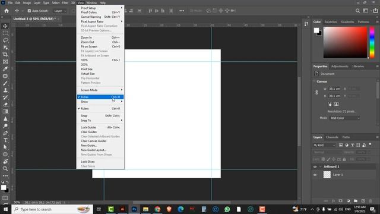
Task: Expand the Show submenu
Action: [100, 102]
